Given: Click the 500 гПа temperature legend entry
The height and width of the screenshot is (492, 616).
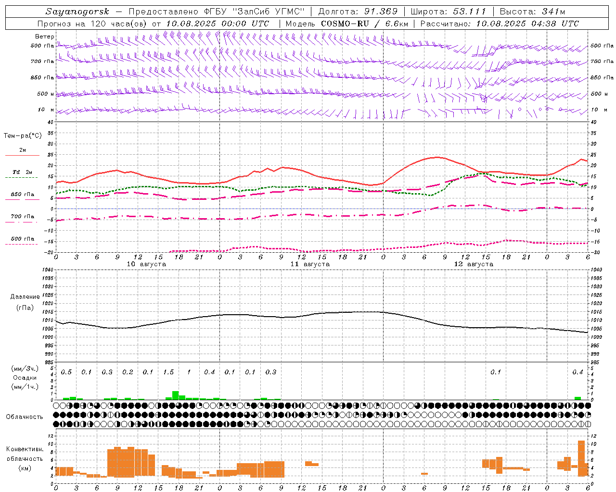Looking at the screenshot, I should click(22, 239).
